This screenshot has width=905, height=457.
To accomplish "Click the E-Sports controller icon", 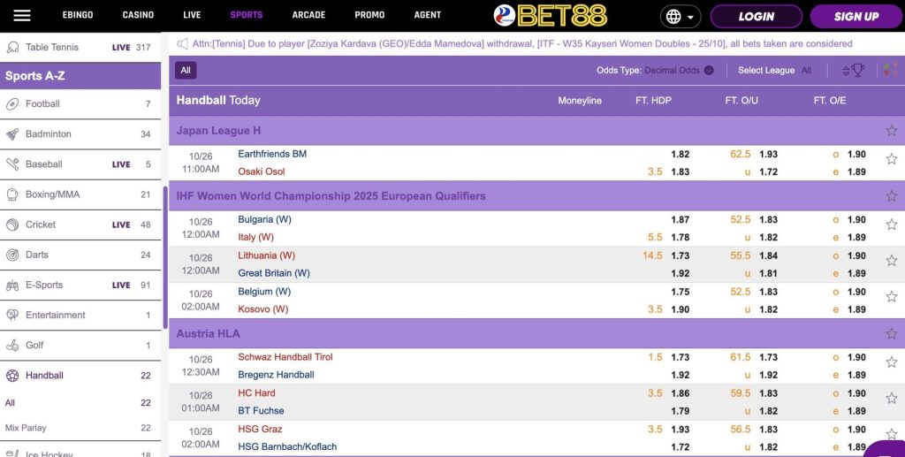I will click(12, 285).
